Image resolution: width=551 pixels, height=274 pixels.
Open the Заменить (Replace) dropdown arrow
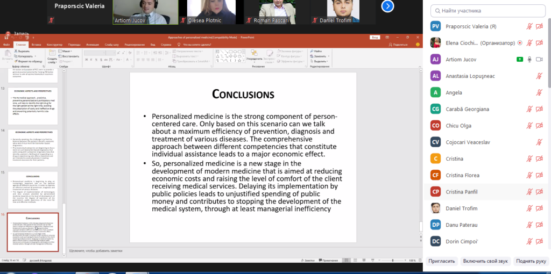329,56
